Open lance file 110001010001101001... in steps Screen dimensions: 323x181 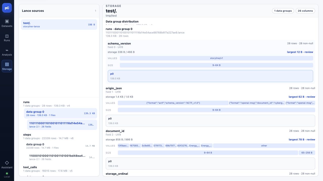[62, 157]
